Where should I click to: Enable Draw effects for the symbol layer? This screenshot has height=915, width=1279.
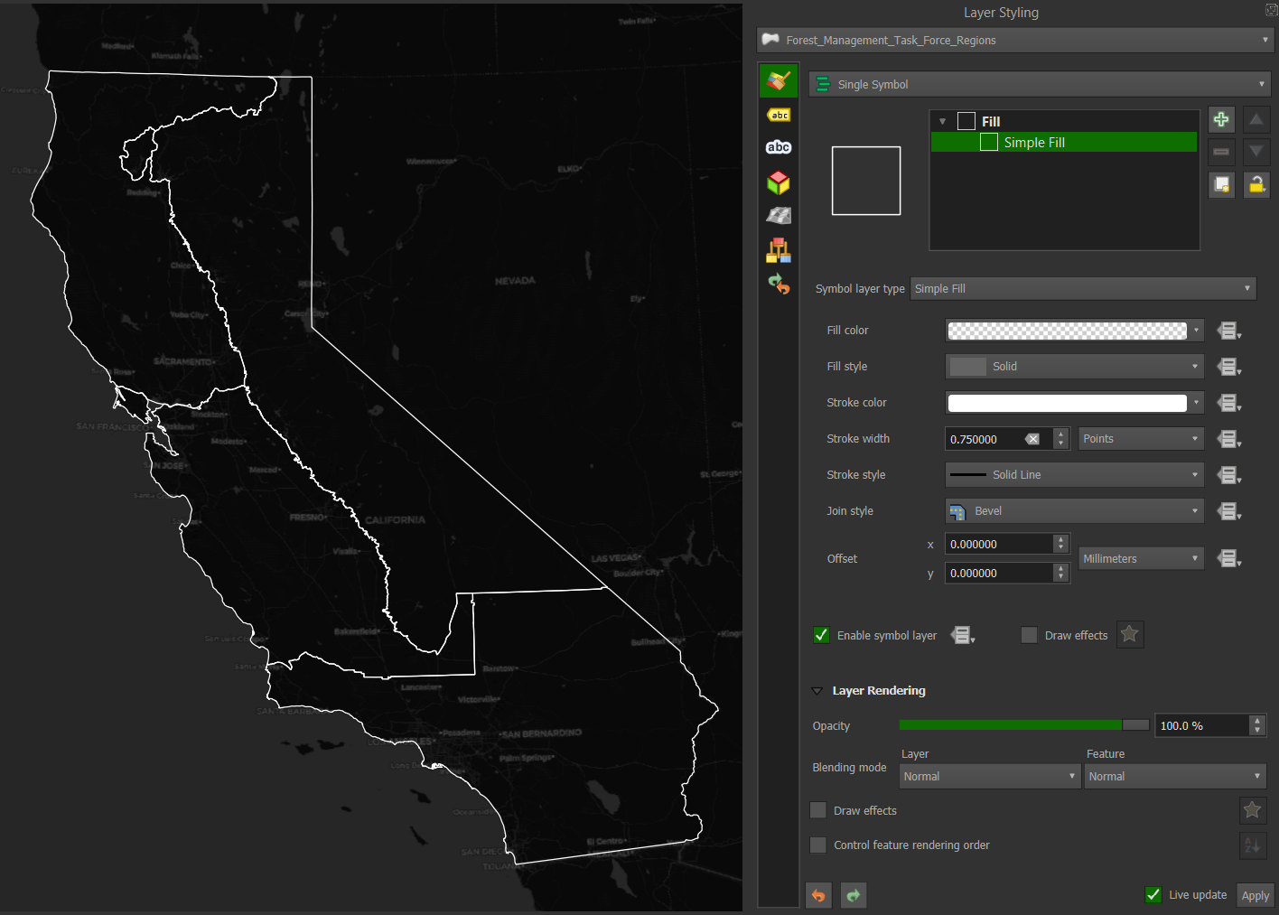(1029, 635)
